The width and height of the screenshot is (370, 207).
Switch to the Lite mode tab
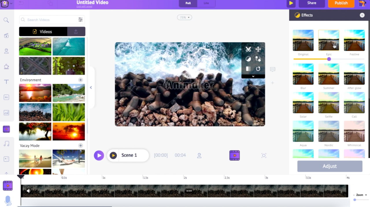(x=206, y=3)
